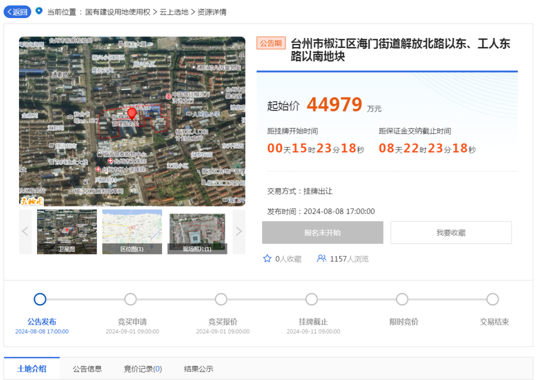Click the 公告期 status tag
Screen dimensions: 540x380
coord(270,43)
